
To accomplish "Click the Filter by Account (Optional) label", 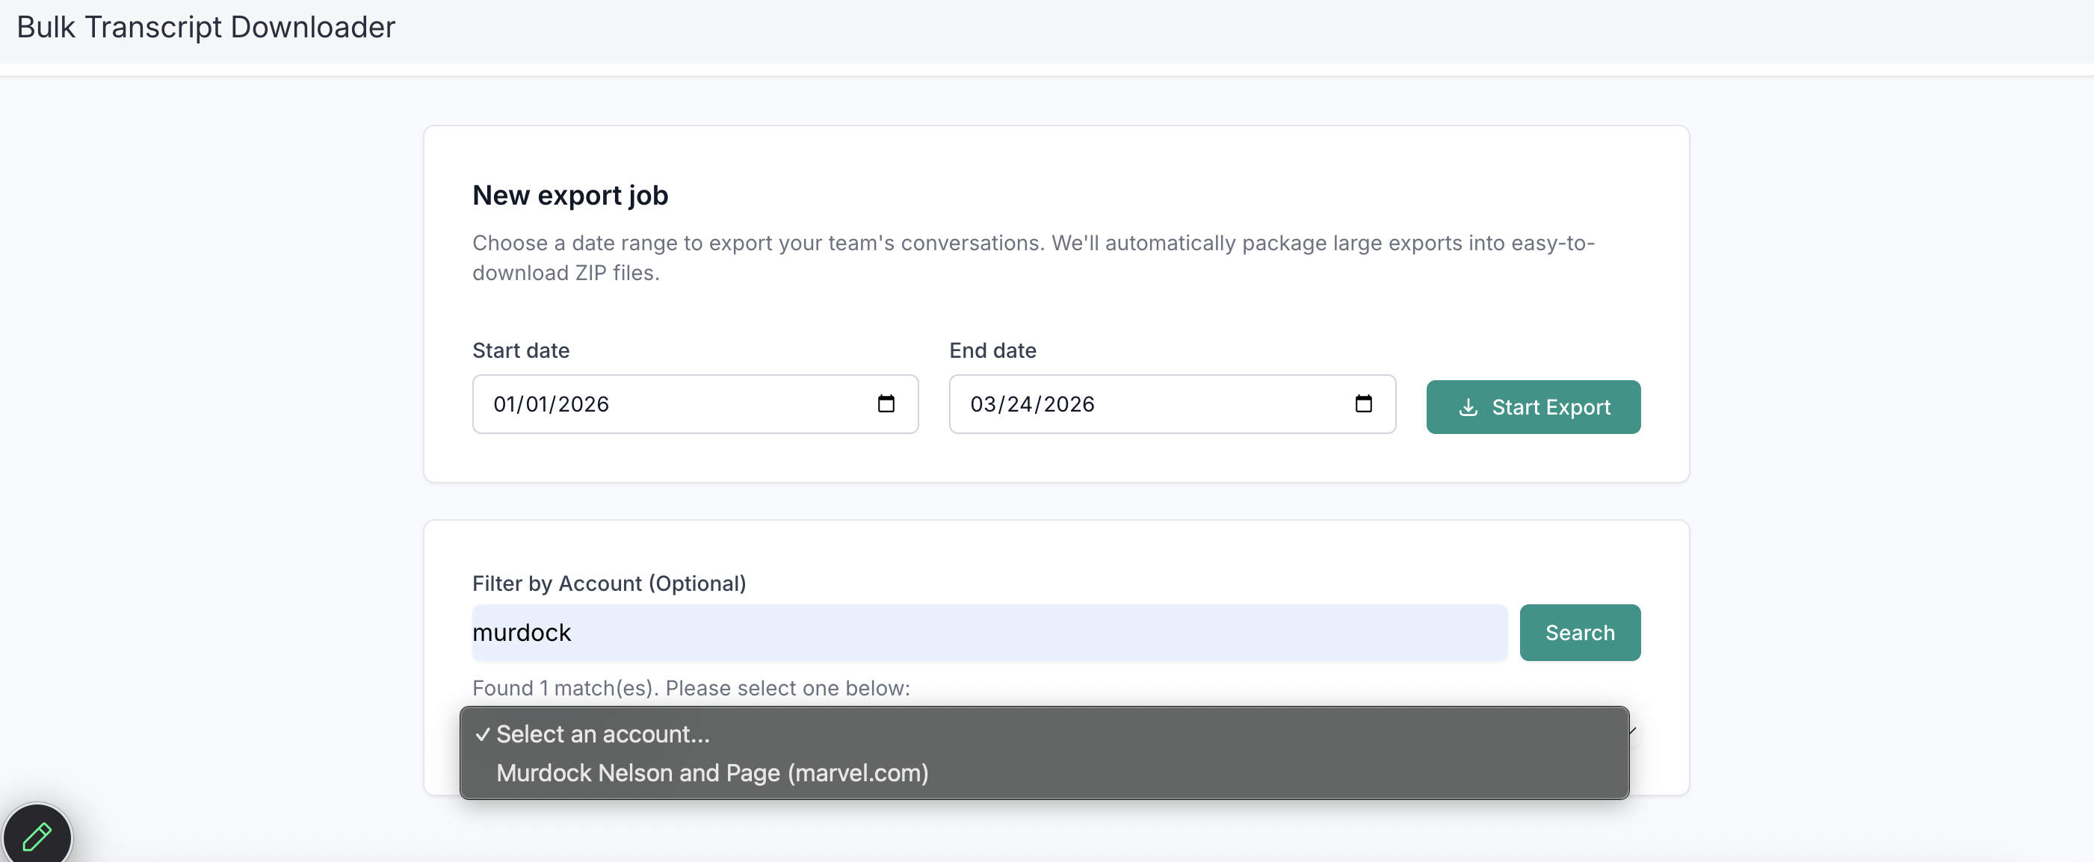I will click(x=608, y=583).
